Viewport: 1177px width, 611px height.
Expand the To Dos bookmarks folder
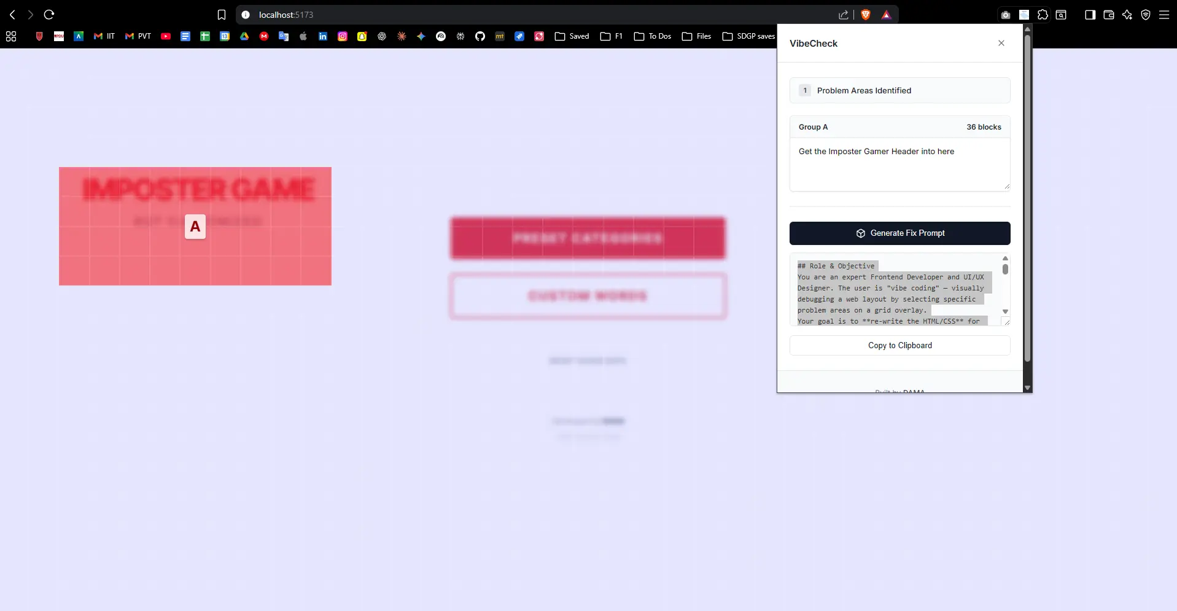(x=651, y=36)
